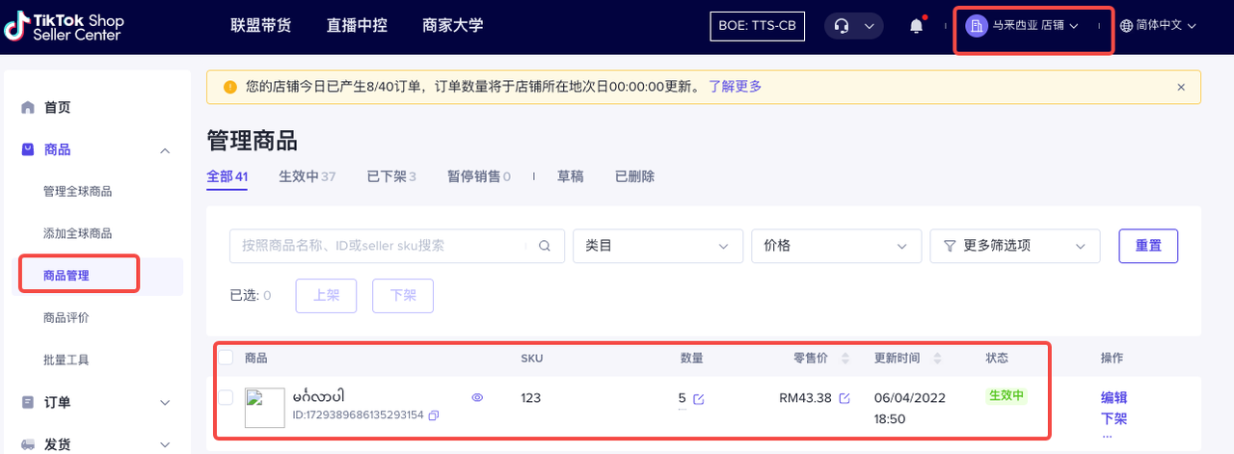Tick checkbox for product row 123
This screenshot has height=454, width=1234.
pos(226,397)
